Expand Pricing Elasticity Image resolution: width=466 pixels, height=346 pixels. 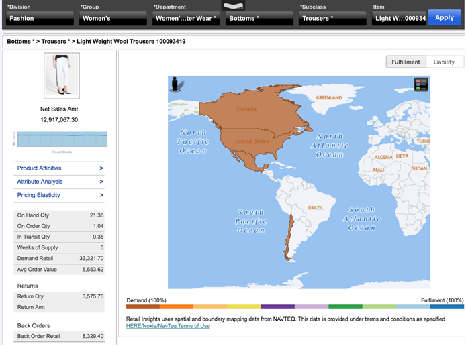[x=59, y=195]
